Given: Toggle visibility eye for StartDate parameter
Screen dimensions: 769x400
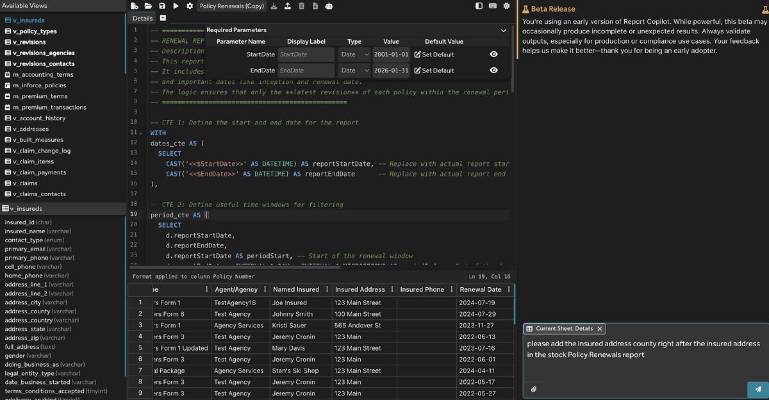Looking at the screenshot, I should (x=493, y=54).
